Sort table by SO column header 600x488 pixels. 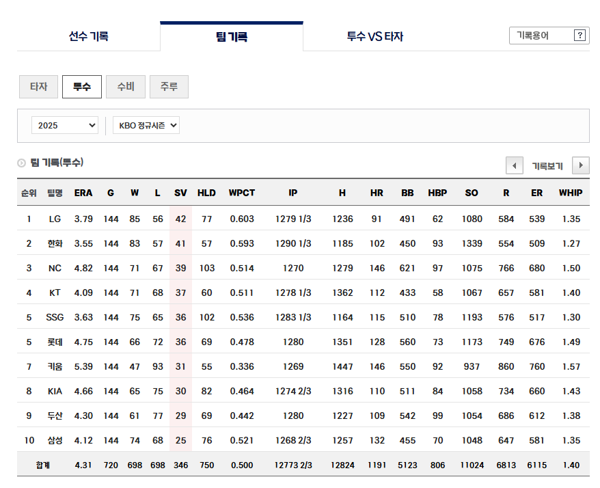click(472, 193)
